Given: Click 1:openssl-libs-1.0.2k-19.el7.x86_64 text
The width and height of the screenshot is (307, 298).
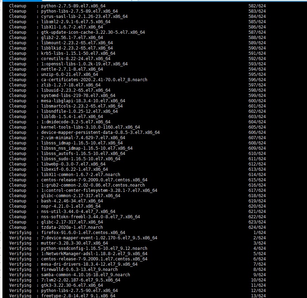Looking at the screenshot, I should pos(84,64).
